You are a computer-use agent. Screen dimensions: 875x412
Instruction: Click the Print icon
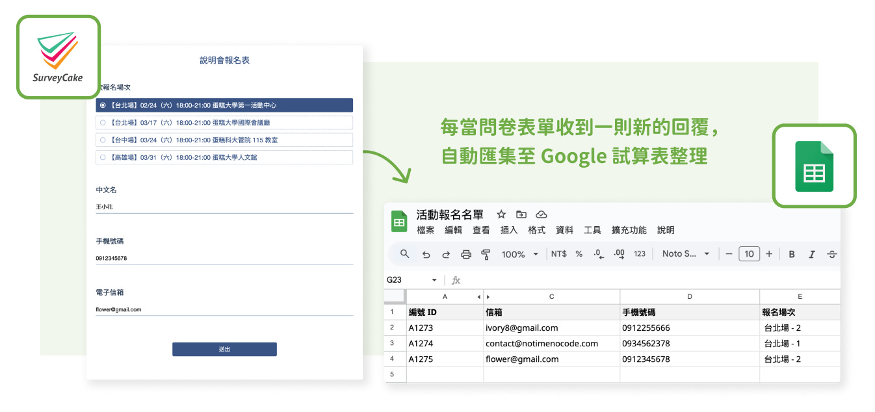[466, 254]
